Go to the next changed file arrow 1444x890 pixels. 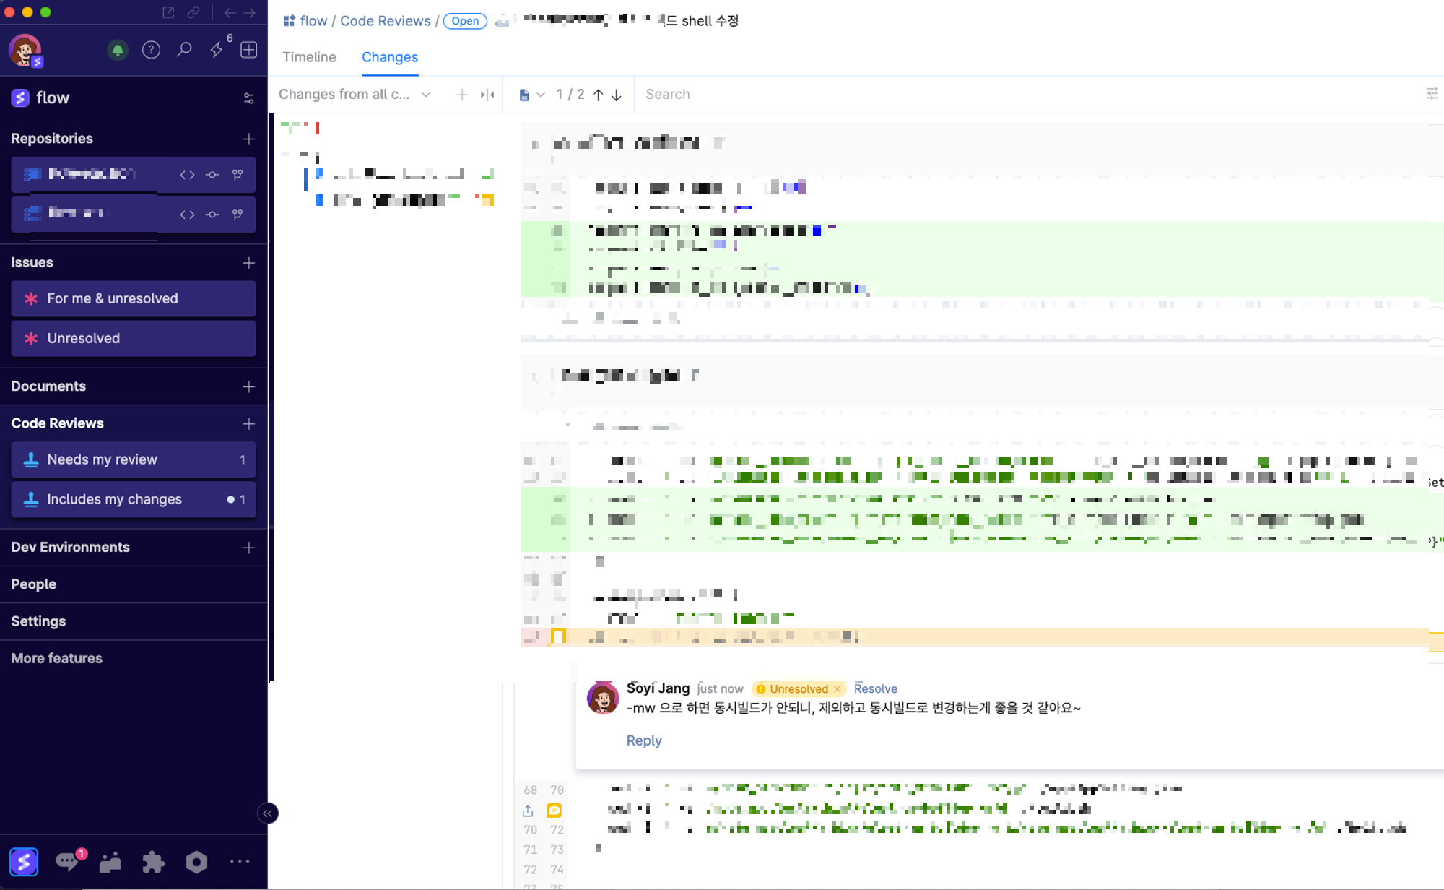pos(617,95)
